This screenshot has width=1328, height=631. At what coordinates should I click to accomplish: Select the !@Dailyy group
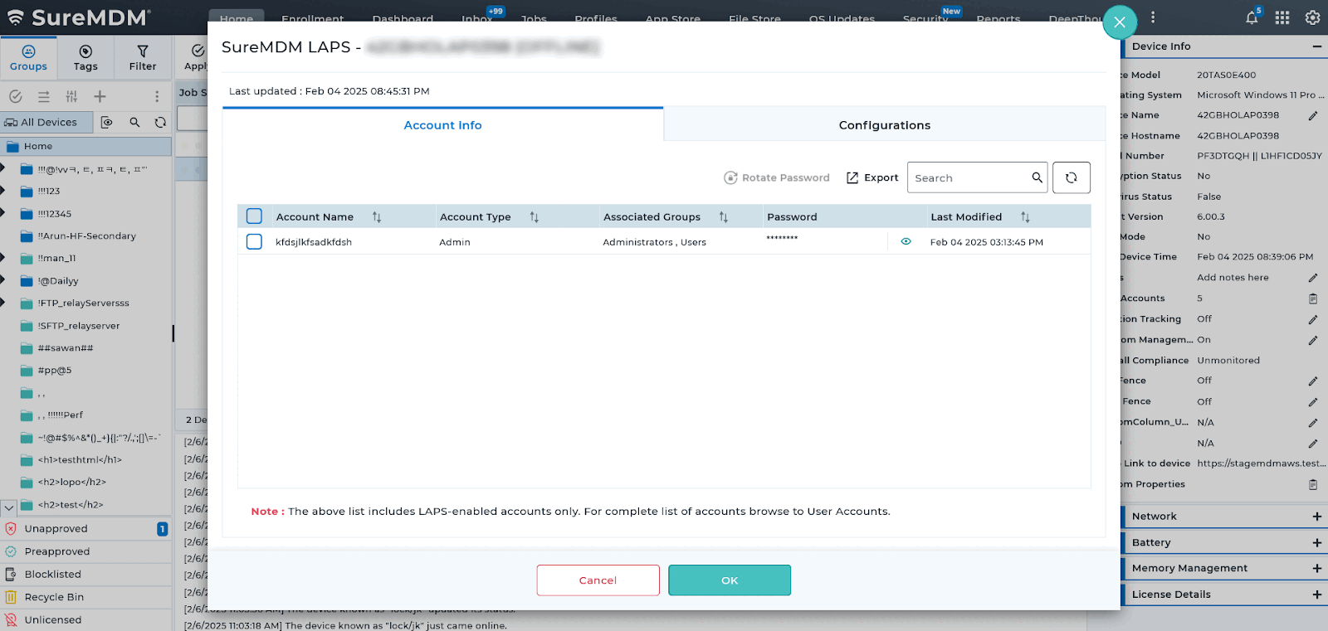57,281
